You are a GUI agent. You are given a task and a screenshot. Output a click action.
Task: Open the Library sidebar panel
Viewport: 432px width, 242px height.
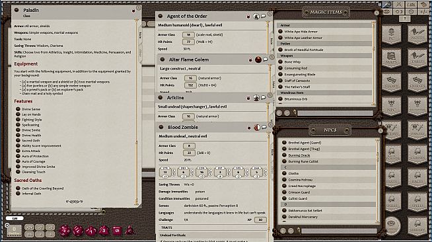click(x=417, y=226)
